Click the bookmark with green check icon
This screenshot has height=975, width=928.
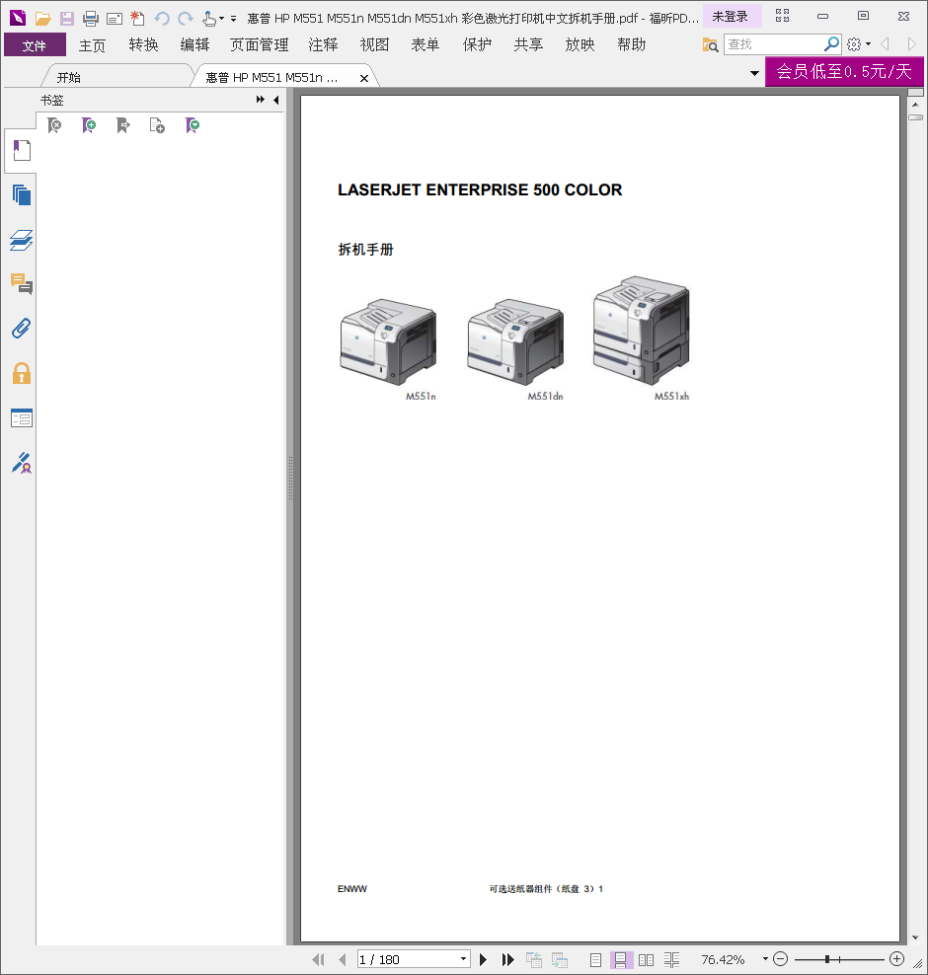193,125
